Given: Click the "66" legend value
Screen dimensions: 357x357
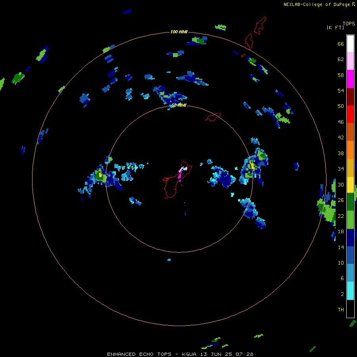Looking at the screenshot, I should pyautogui.click(x=341, y=44).
